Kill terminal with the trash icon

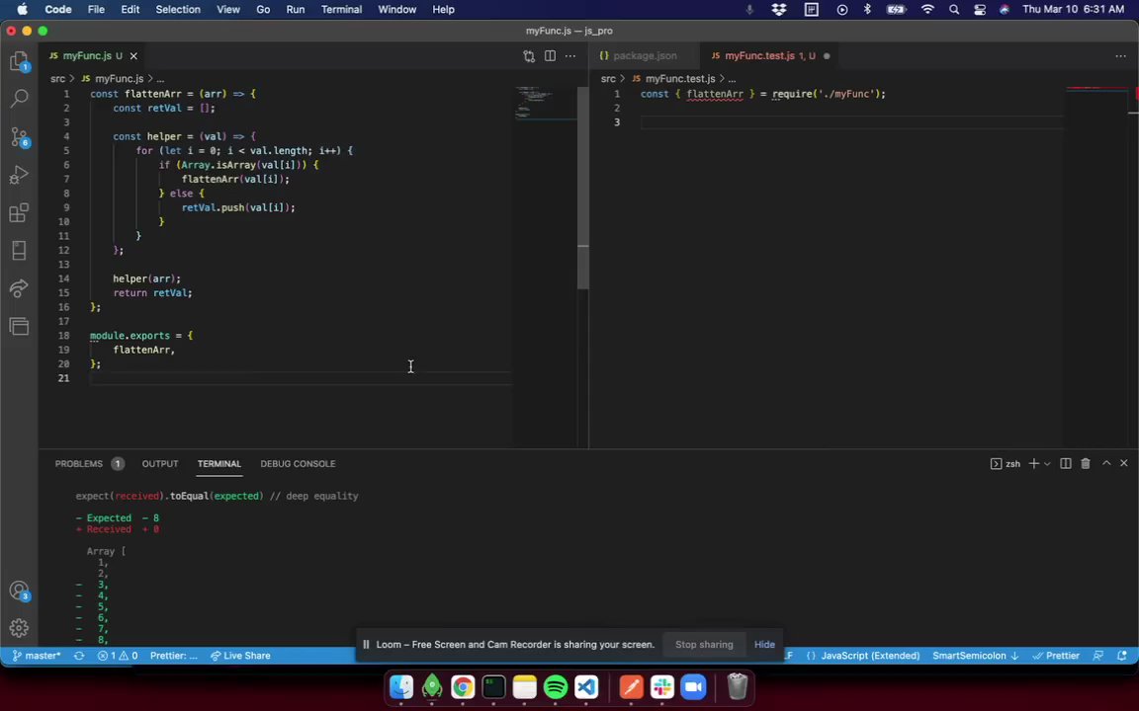(x=1086, y=463)
